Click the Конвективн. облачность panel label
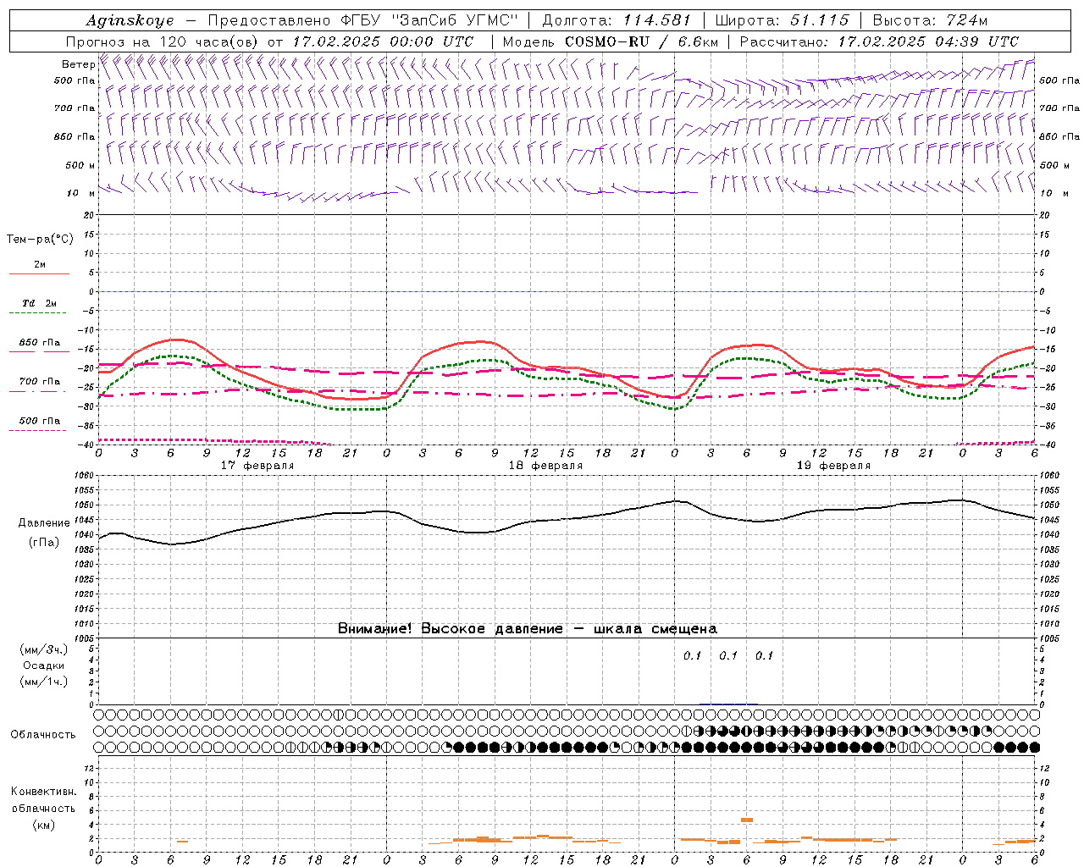 [x=43, y=800]
